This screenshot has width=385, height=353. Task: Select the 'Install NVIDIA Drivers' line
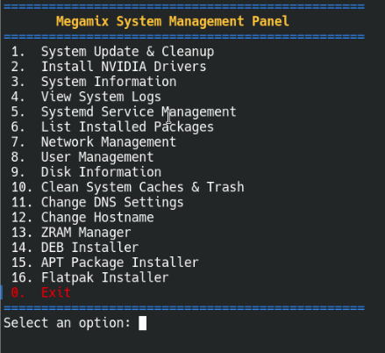[x=109, y=67]
